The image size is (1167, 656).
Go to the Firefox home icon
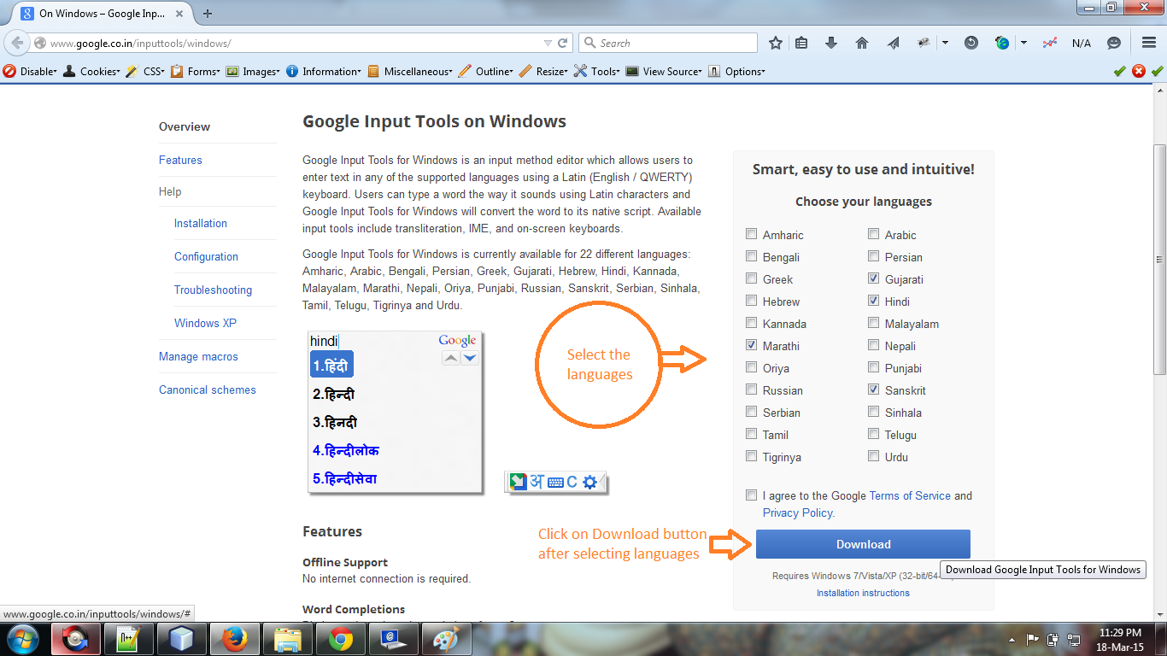pos(862,43)
